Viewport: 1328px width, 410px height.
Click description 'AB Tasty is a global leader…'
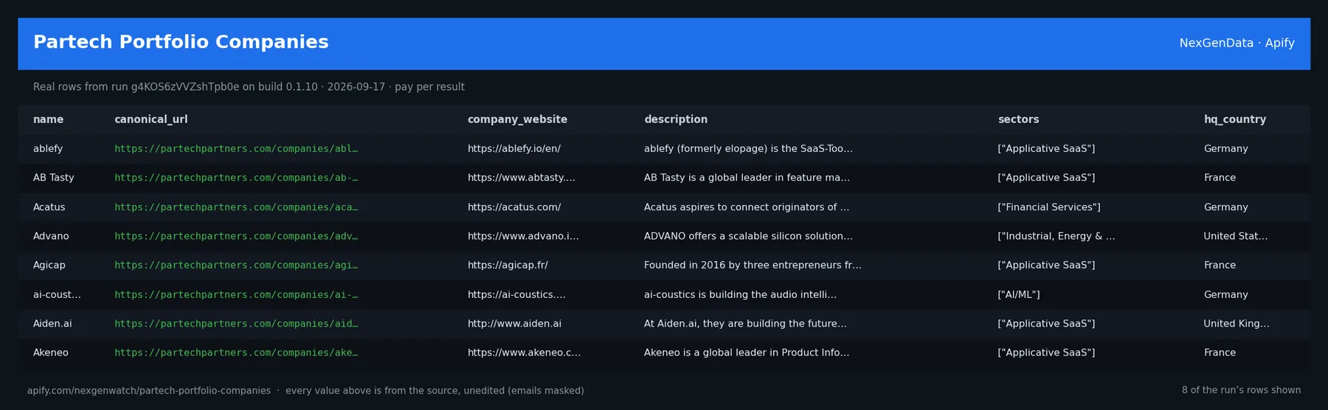pos(747,178)
